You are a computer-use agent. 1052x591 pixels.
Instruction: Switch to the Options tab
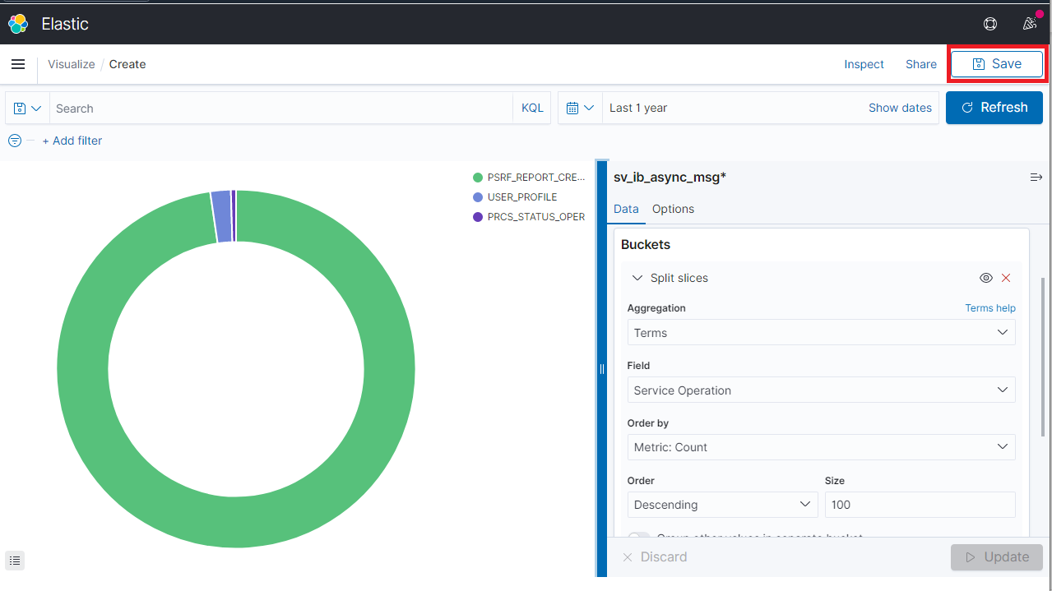[x=673, y=209]
